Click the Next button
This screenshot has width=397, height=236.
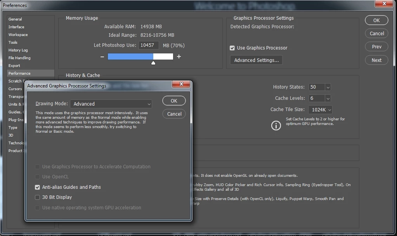tap(376, 60)
